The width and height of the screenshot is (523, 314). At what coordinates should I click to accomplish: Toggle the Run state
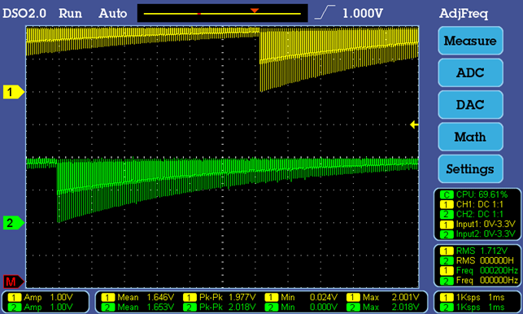point(70,13)
